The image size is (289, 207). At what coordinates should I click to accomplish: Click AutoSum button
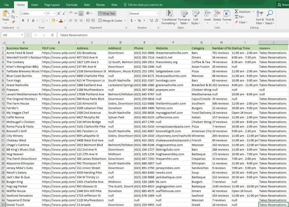(x=243, y=11)
